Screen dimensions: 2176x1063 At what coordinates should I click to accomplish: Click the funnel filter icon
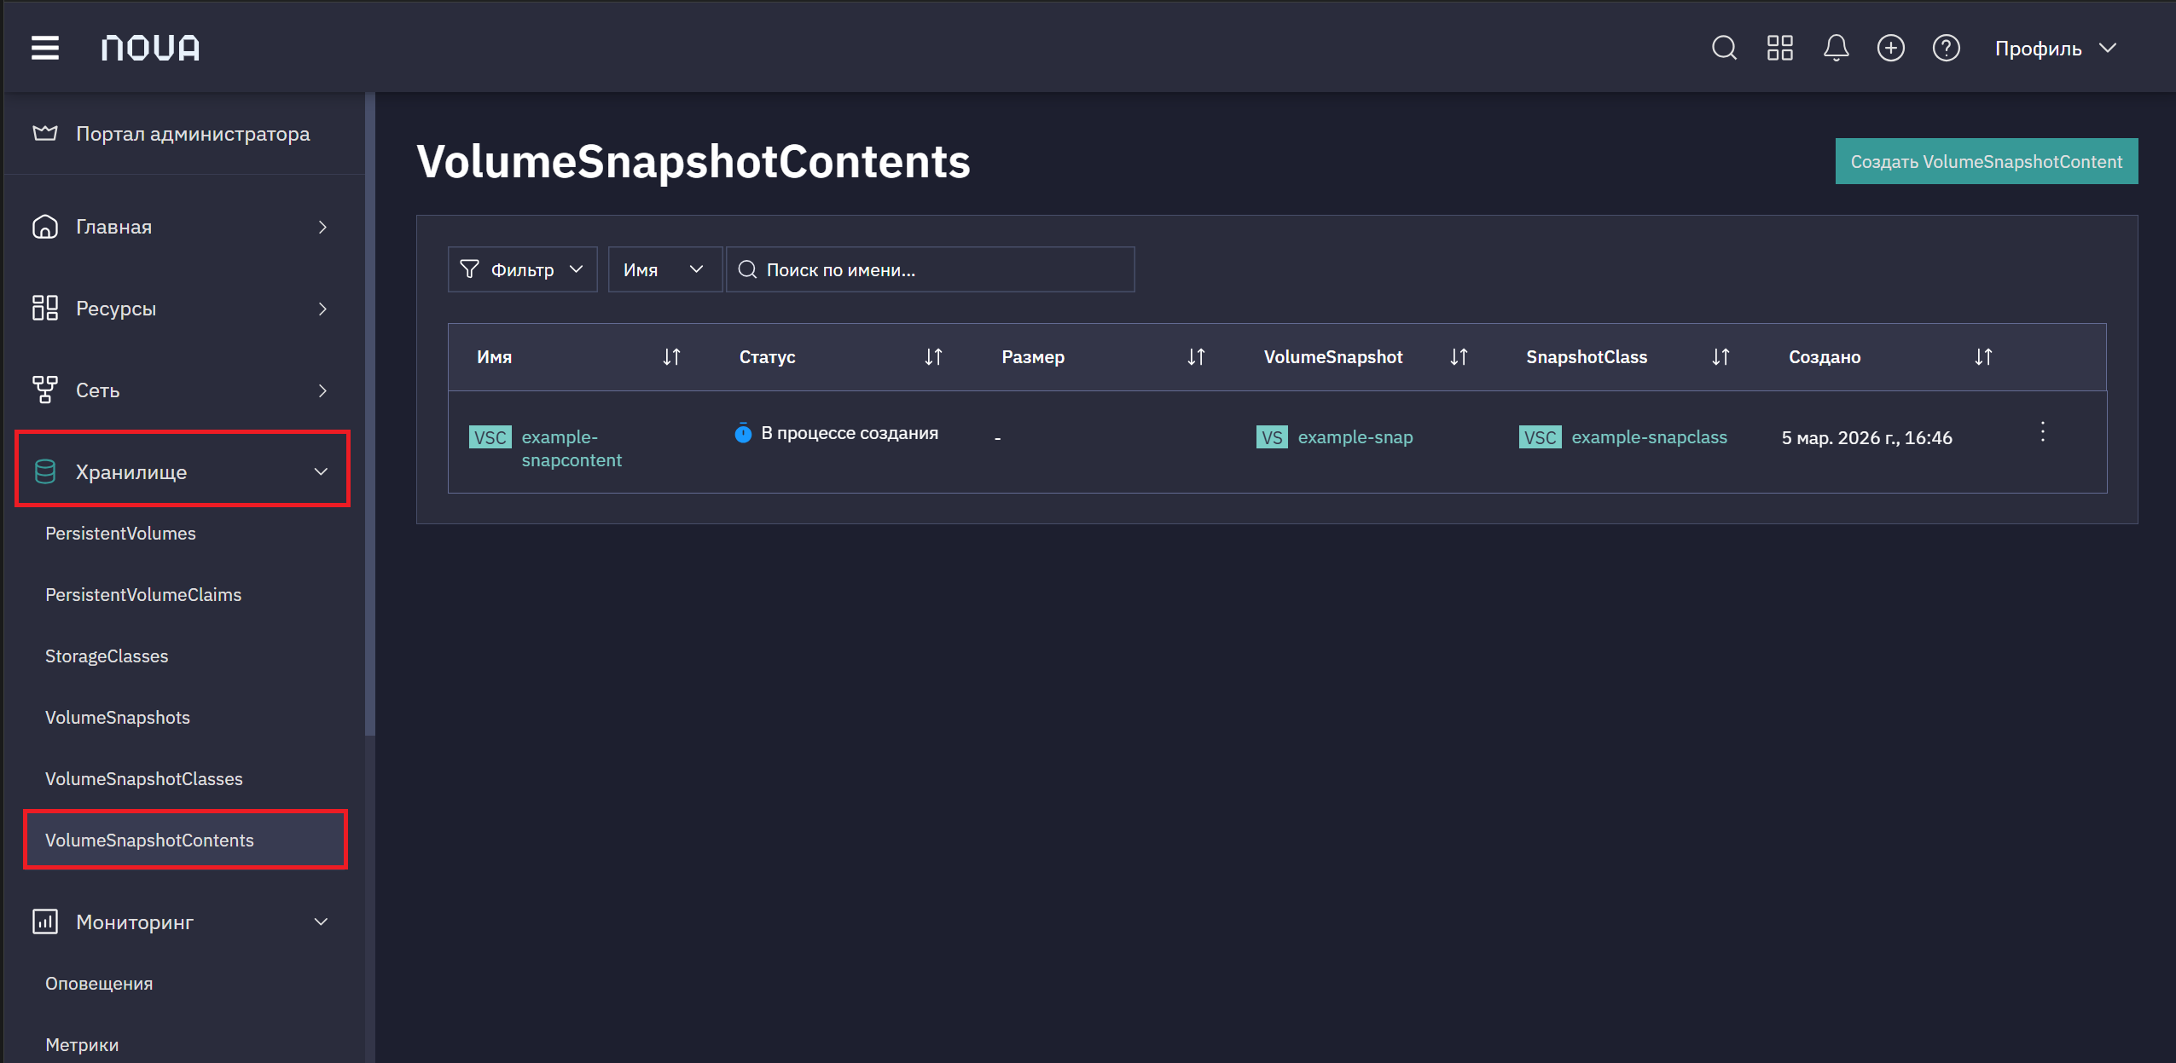click(469, 269)
